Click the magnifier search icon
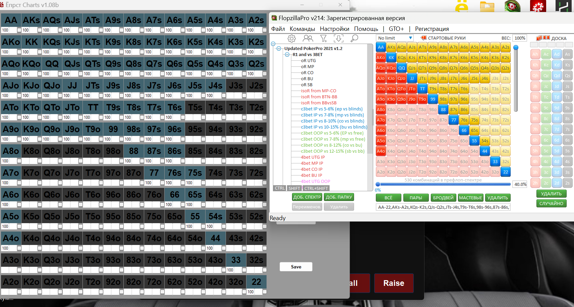 [x=354, y=39]
